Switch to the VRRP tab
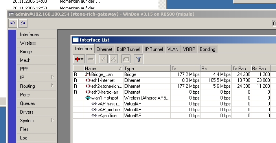This screenshot has width=276, height=143. point(189,49)
